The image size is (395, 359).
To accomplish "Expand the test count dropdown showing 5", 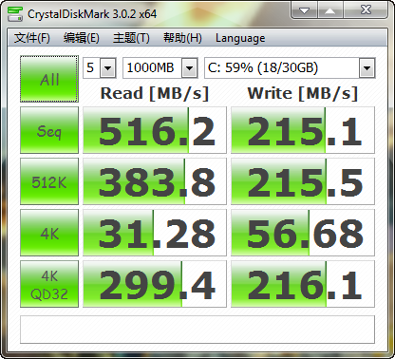I will pos(107,67).
